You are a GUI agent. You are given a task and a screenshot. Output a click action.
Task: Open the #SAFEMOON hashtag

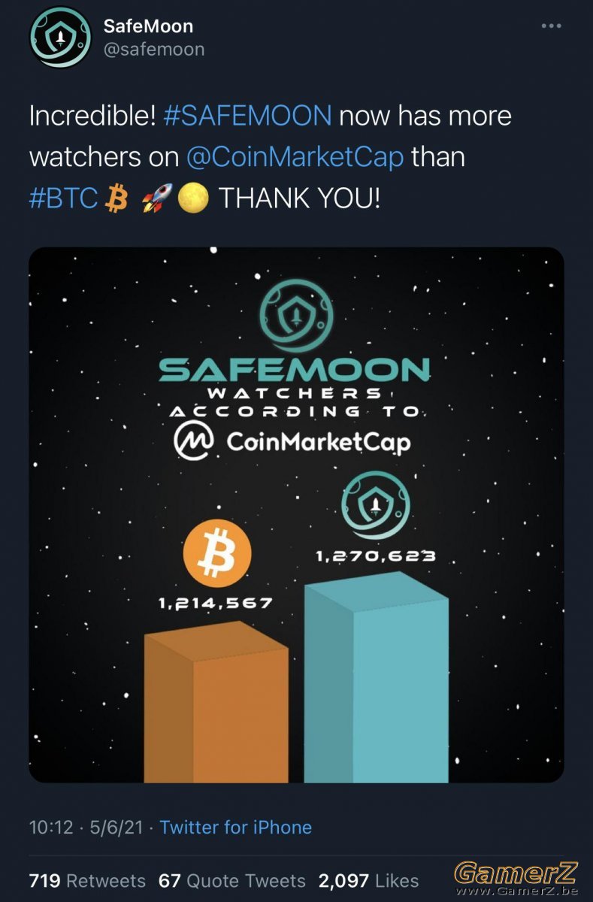tap(247, 116)
